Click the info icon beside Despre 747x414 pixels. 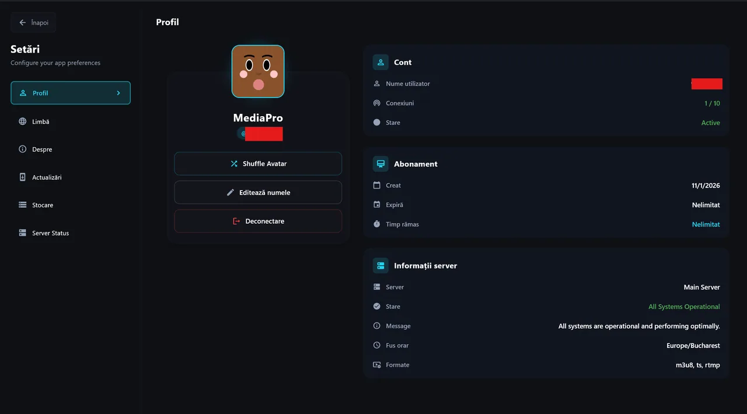(x=23, y=149)
